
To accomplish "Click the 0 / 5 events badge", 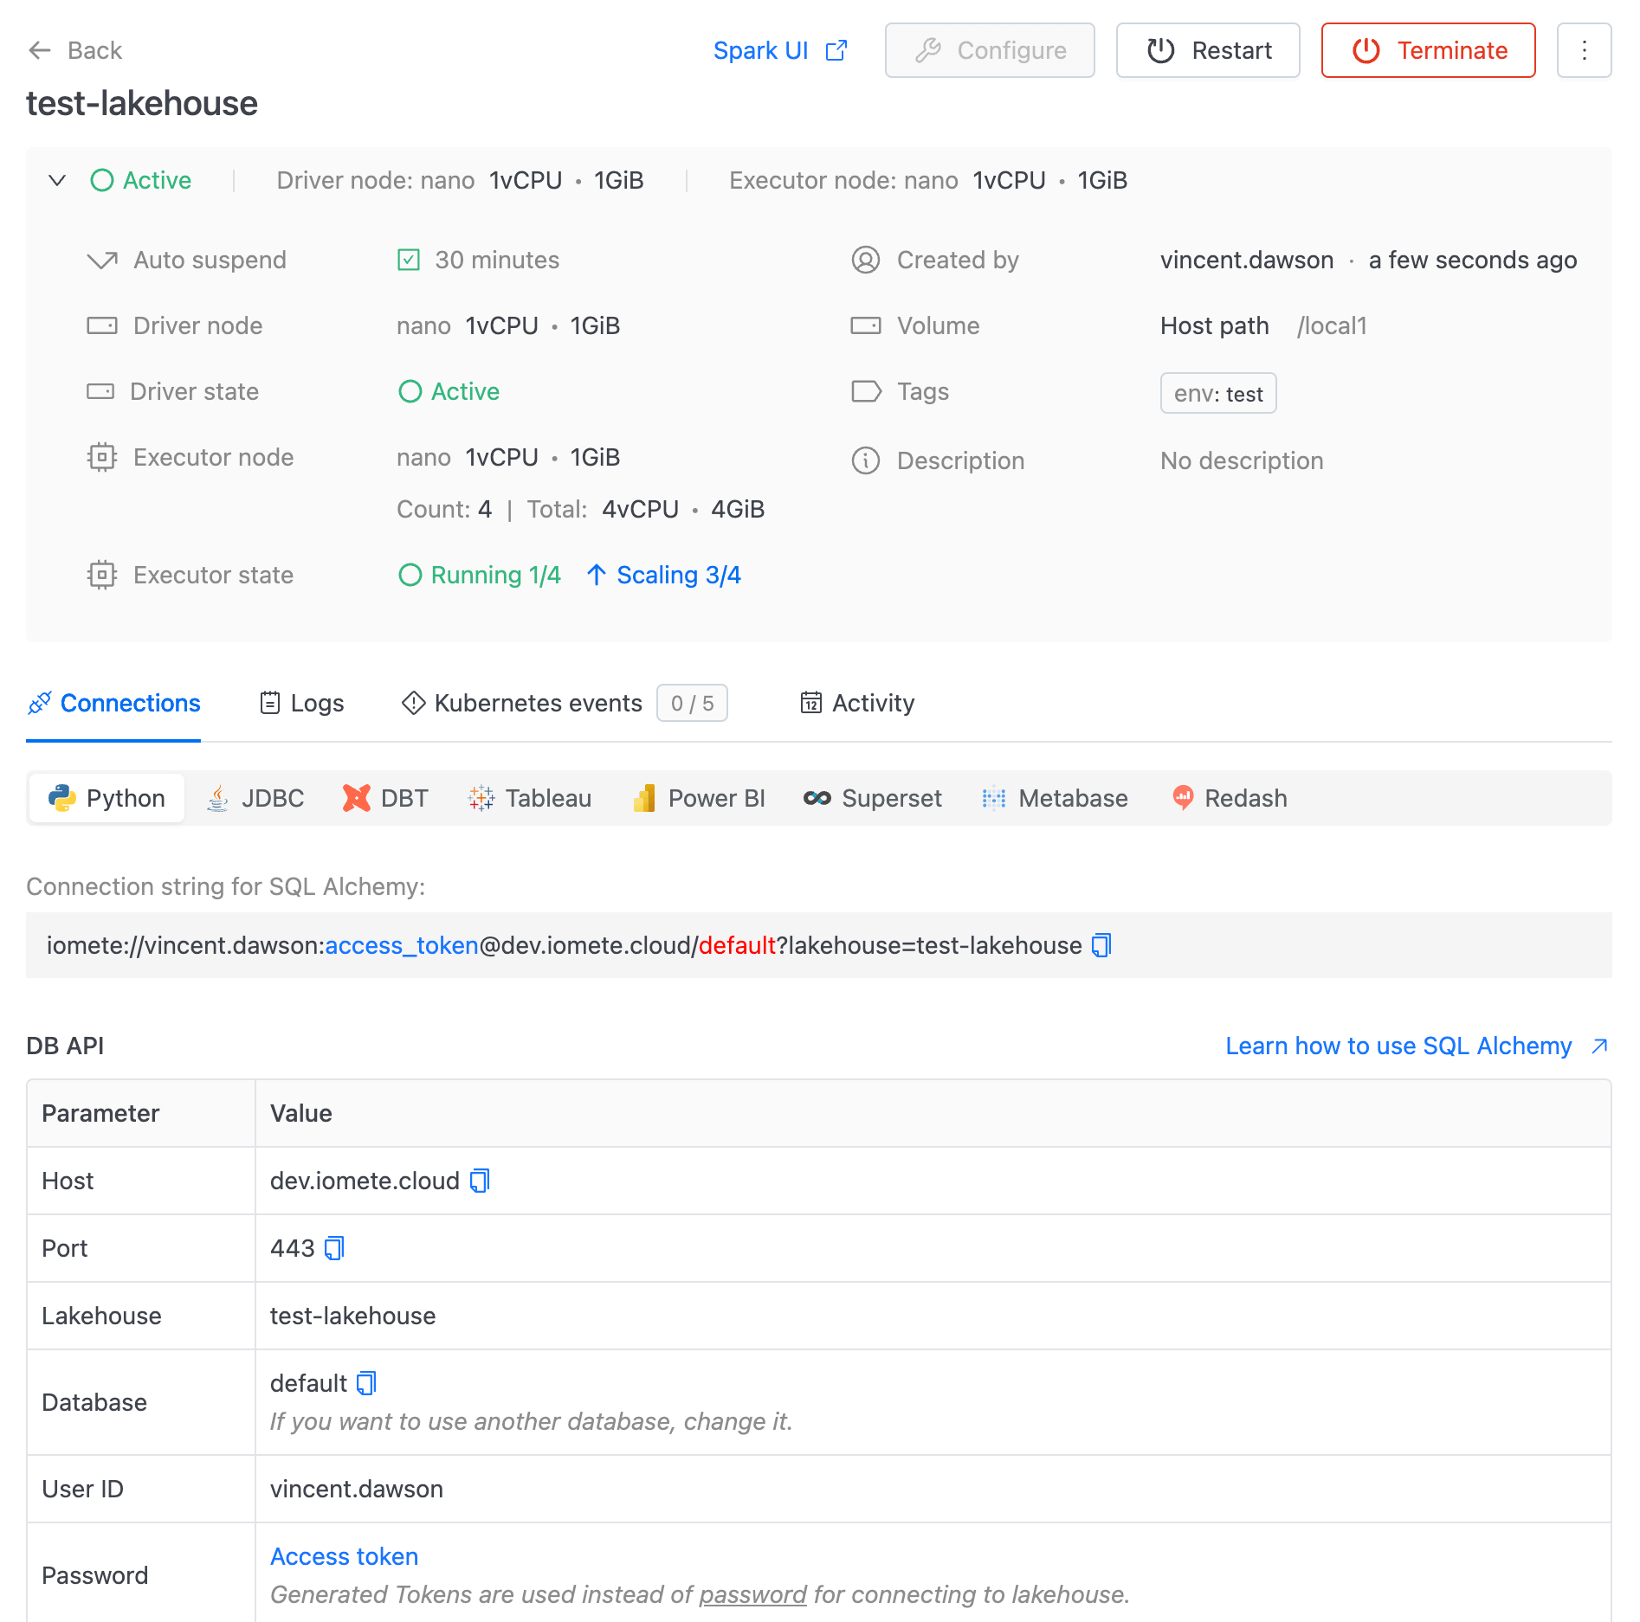I will [692, 703].
